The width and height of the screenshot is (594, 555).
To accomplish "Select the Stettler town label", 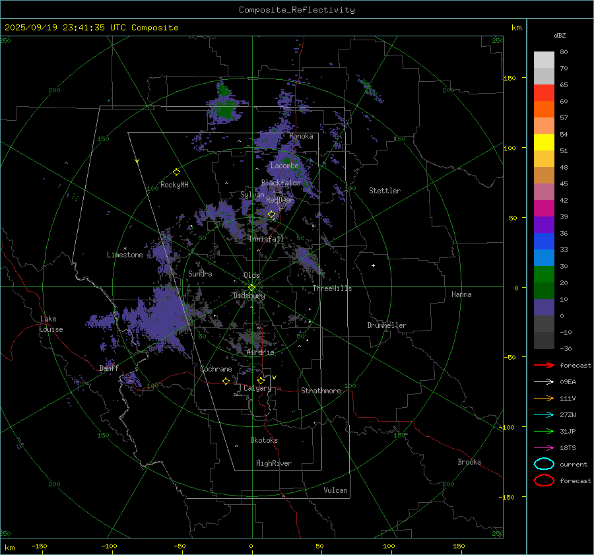I will pyautogui.click(x=384, y=191).
